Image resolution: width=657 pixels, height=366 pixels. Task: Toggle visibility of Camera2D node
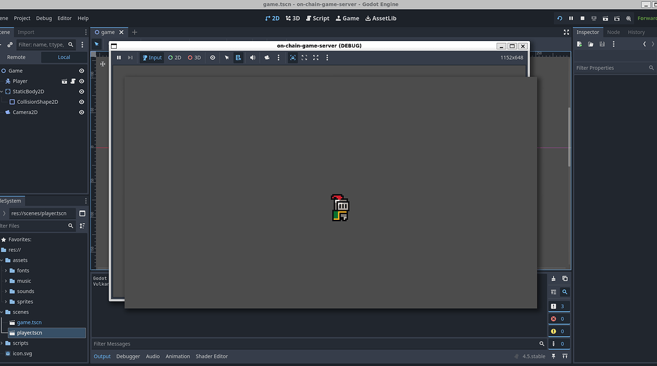[x=81, y=112]
